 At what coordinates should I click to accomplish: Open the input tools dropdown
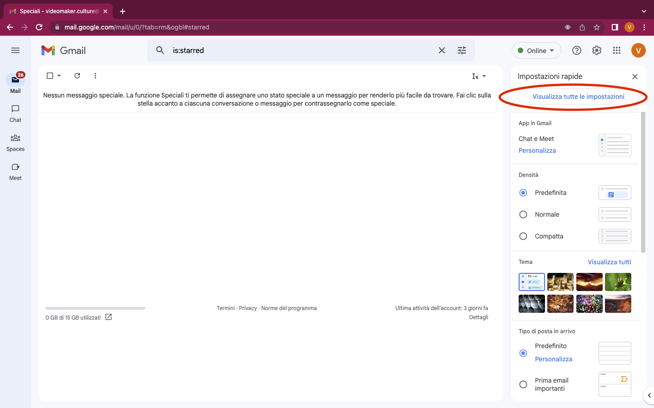(x=479, y=76)
